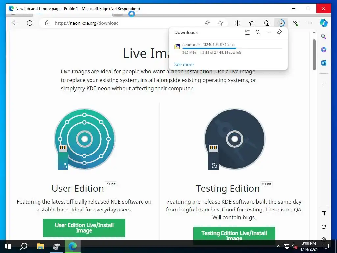This screenshot has width=337, height=253.
Task: Click the 64-bit badge next to User Edition
Action: click(x=111, y=184)
